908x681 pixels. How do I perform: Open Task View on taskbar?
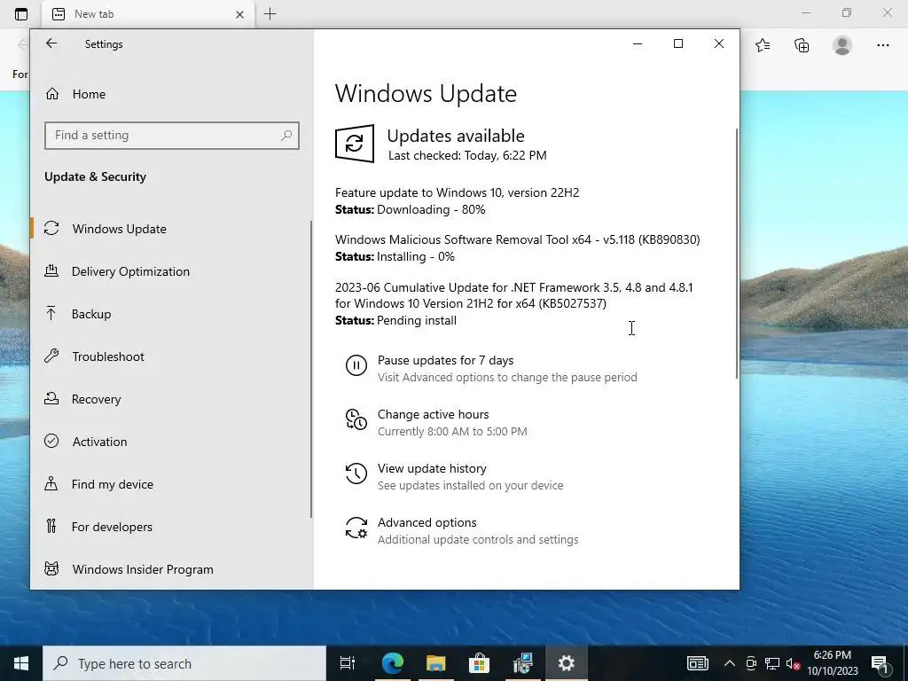(348, 663)
